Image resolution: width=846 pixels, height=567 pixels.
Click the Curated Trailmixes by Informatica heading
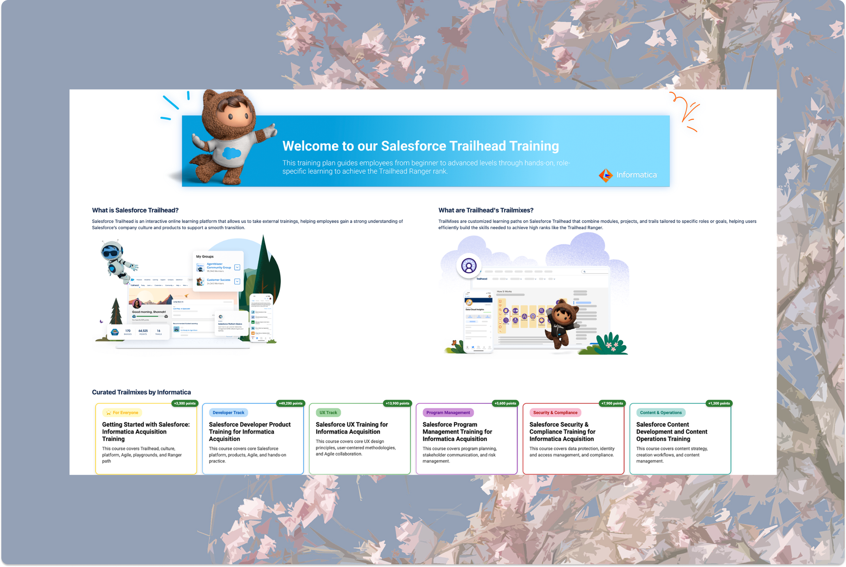point(141,392)
